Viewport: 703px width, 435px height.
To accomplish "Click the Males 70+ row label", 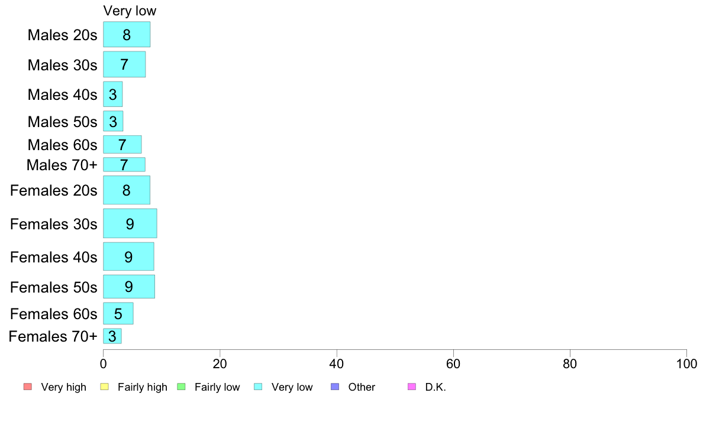I will point(62,165).
